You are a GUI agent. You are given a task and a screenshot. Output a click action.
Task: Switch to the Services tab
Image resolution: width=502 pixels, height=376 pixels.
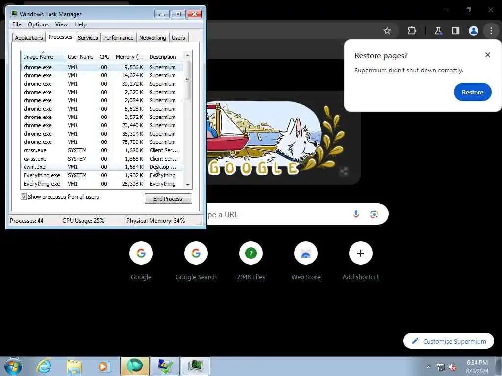coord(88,38)
